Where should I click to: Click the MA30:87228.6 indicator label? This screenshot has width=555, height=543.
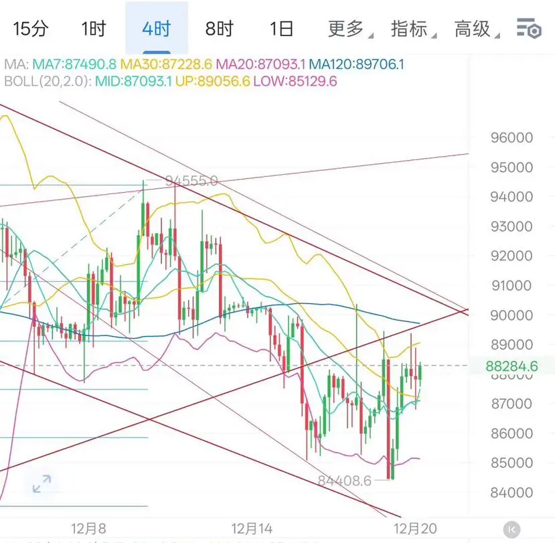coord(166,64)
